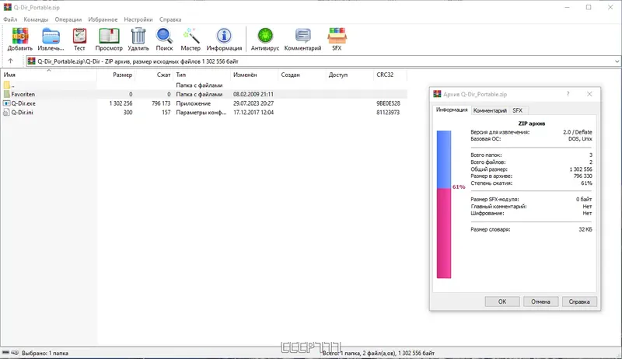Click the Q-Dir.ini file icon
The image size is (622, 359).
coord(7,113)
